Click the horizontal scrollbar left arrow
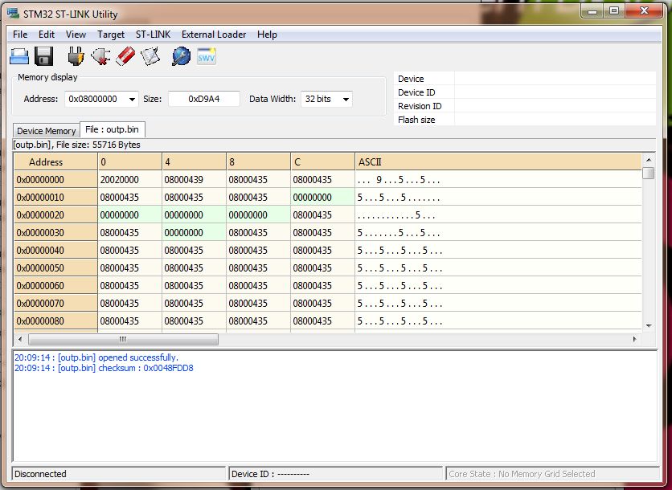Screen dimensions: 672x490 (20, 339)
